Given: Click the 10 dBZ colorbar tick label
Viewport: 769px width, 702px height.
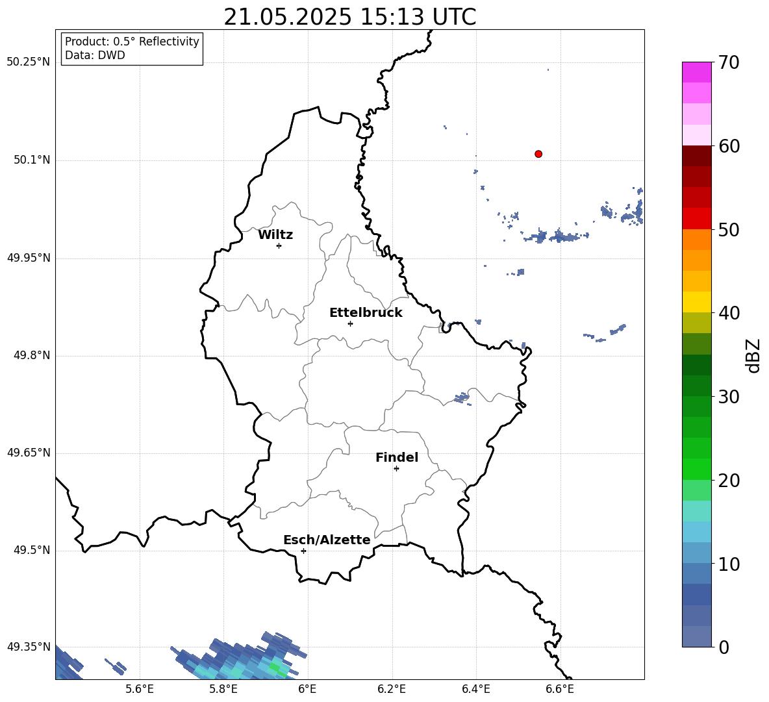Looking at the screenshot, I should (729, 564).
